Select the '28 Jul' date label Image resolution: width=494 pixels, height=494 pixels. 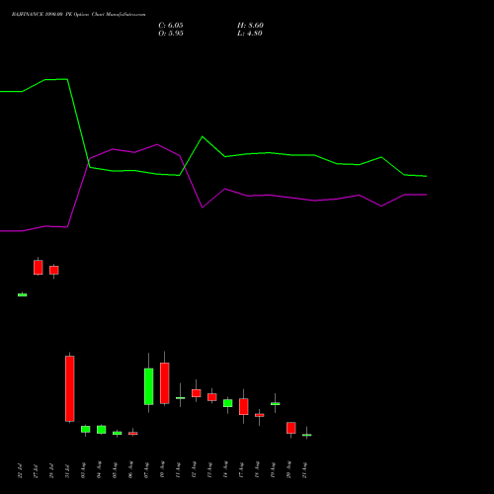[51, 471]
